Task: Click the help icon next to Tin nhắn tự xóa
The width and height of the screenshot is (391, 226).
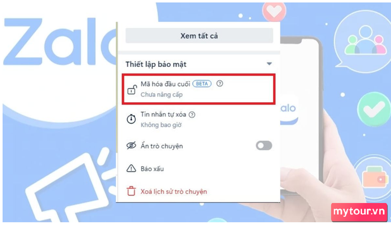Action: (192, 114)
